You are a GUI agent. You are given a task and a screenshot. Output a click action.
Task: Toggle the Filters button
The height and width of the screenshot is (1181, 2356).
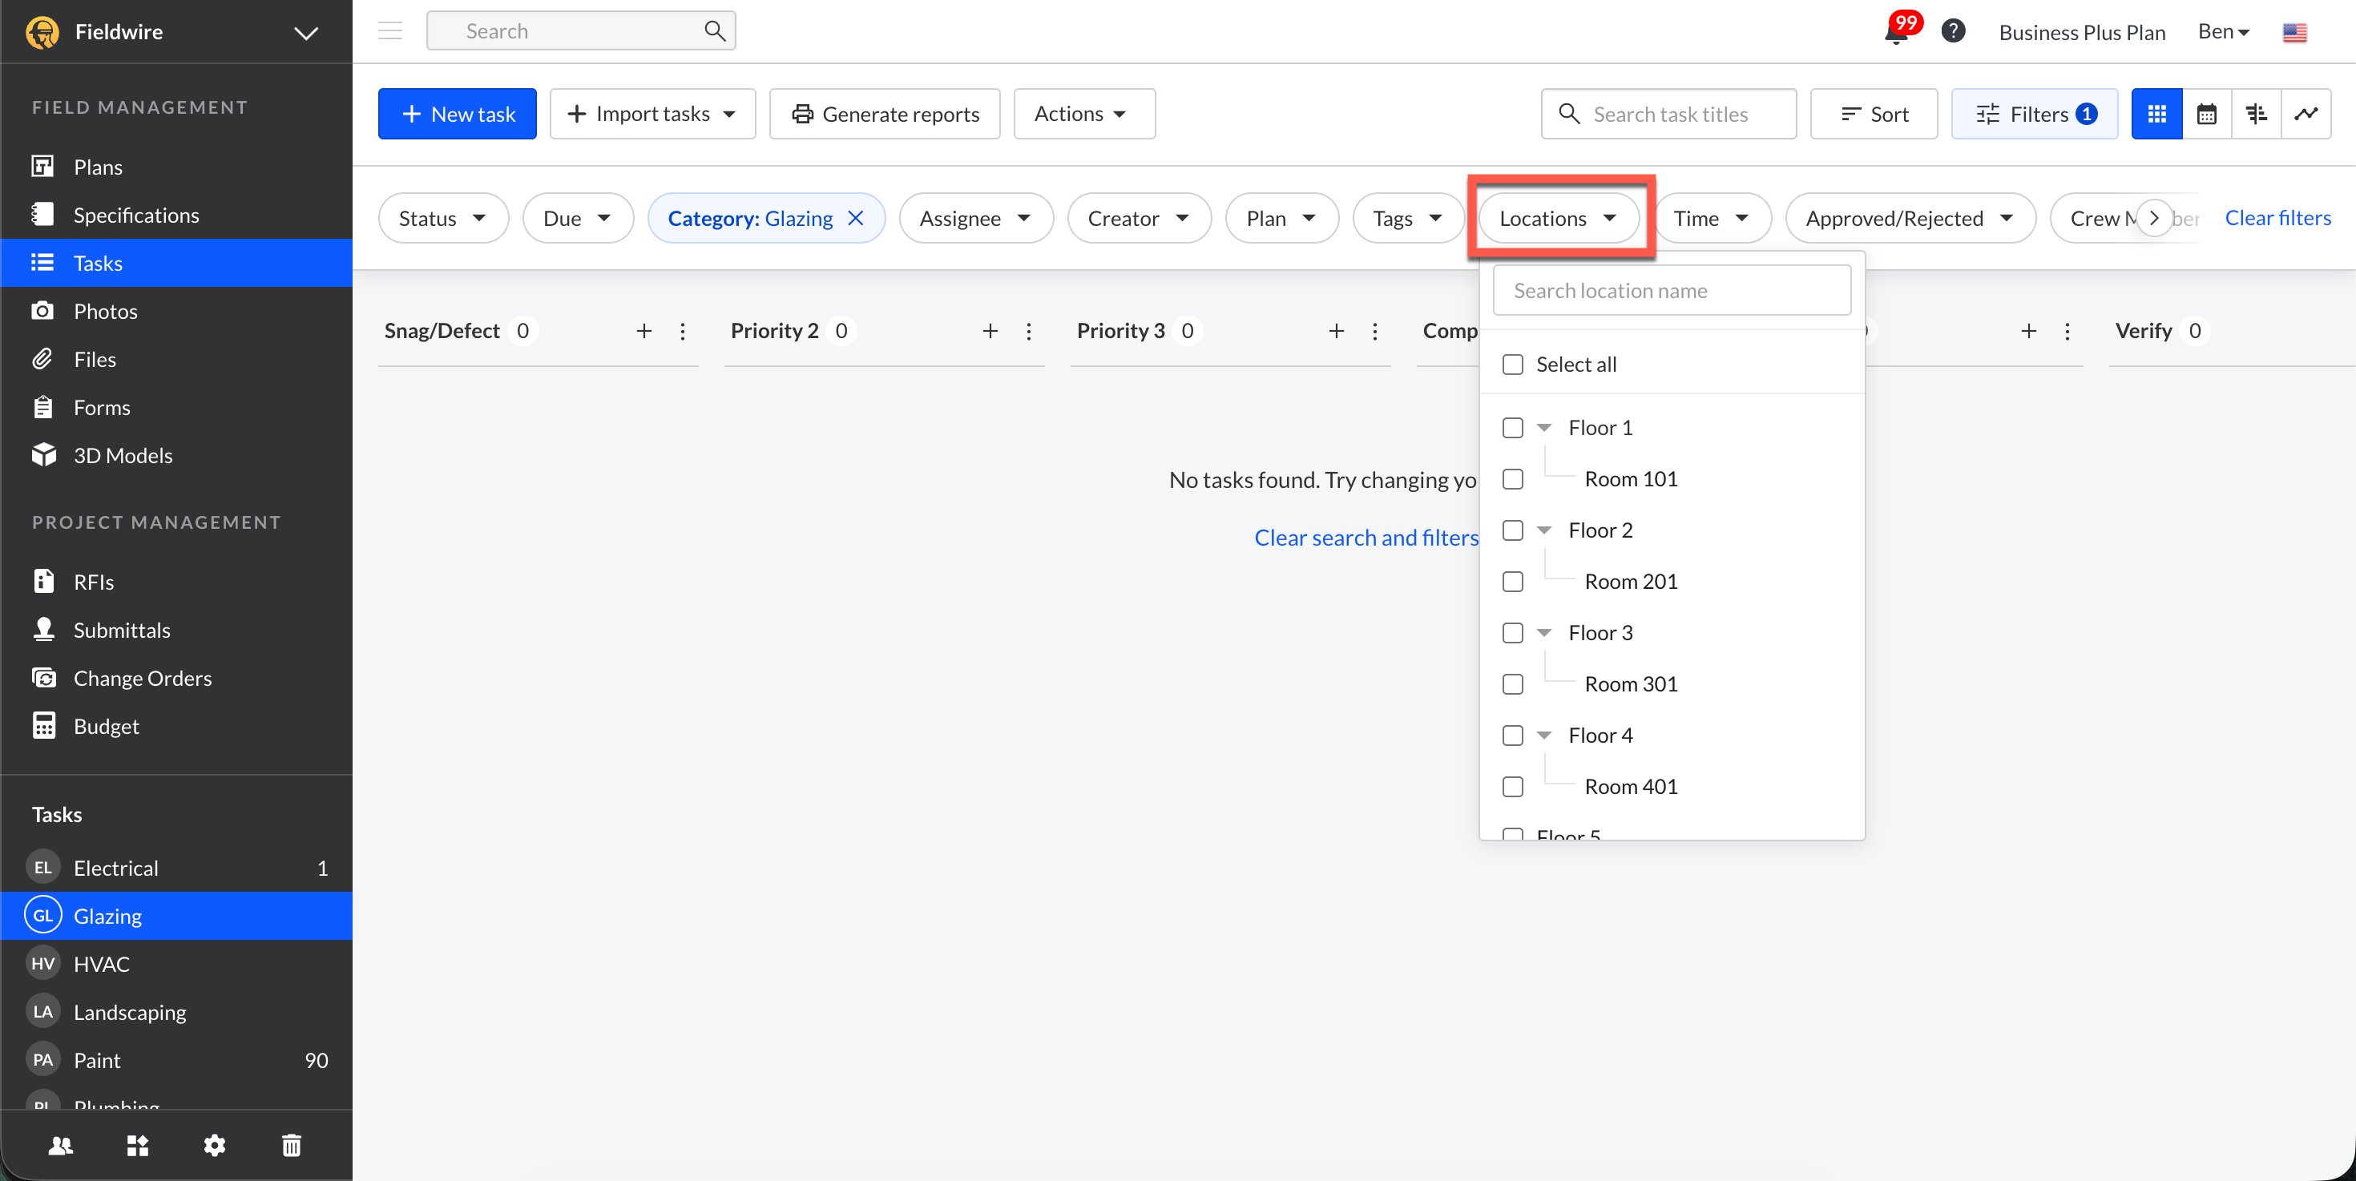[2034, 115]
